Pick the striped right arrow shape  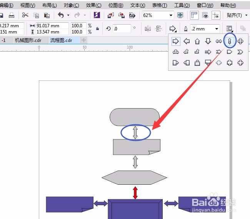point(208,52)
